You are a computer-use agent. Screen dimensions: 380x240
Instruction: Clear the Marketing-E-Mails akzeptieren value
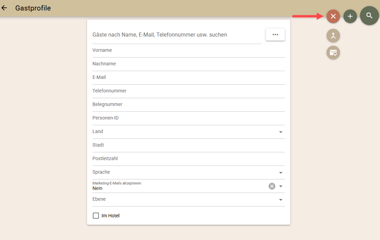(x=272, y=186)
